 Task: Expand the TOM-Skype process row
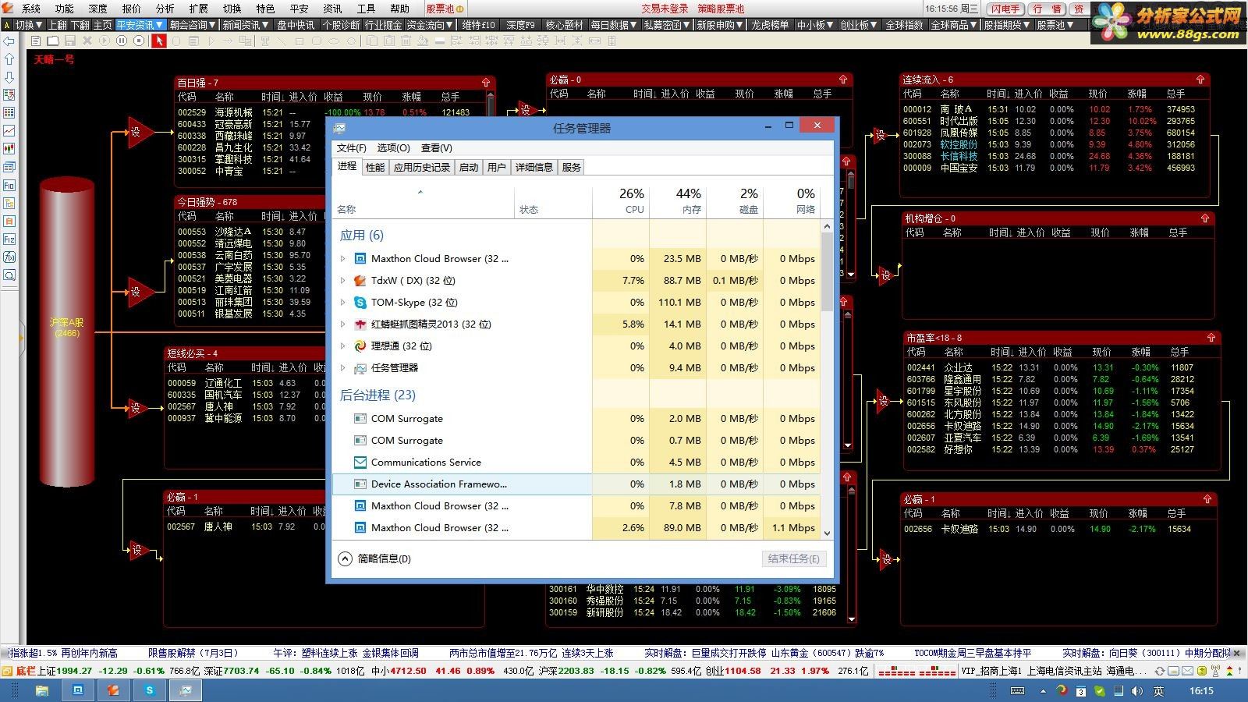click(342, 302)
